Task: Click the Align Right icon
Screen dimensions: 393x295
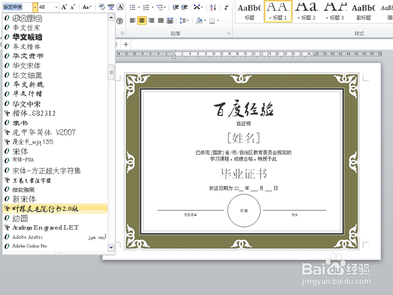Action: (151, 21)
